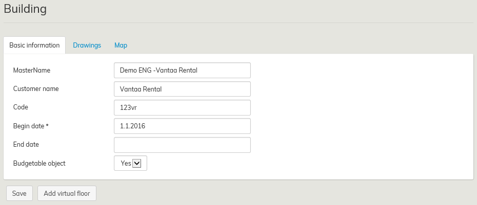
Task: Open the Map tab
Action: (121, 45)
